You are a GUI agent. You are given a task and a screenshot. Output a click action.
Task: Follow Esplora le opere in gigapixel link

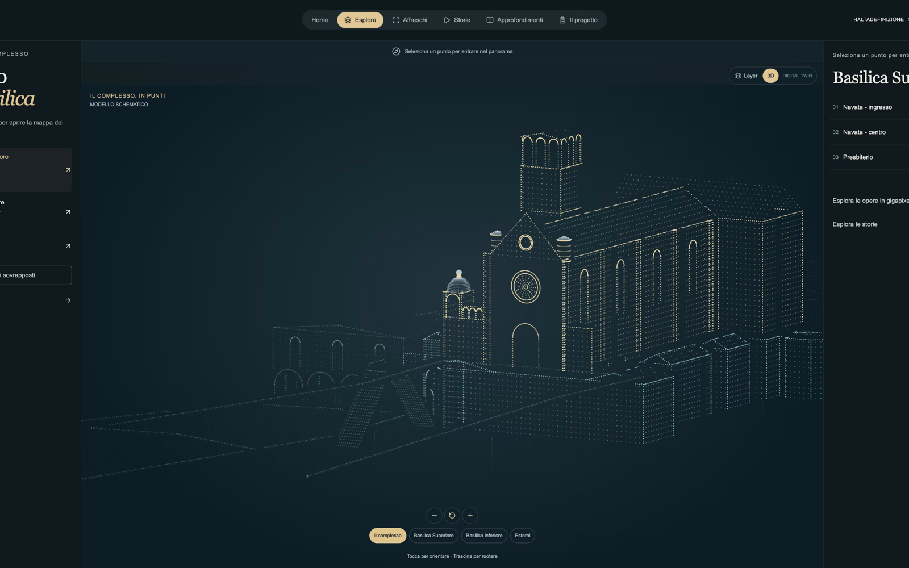coord(870,201)
